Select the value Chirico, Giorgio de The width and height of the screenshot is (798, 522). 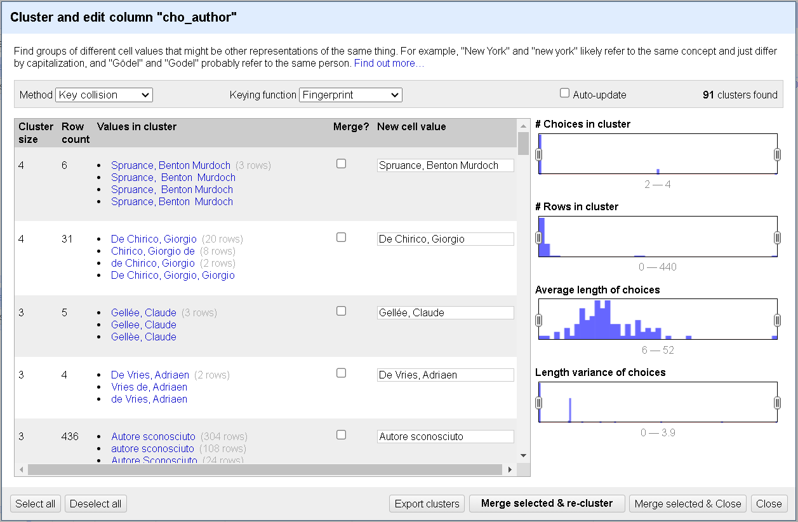click(x=152, y=251)
